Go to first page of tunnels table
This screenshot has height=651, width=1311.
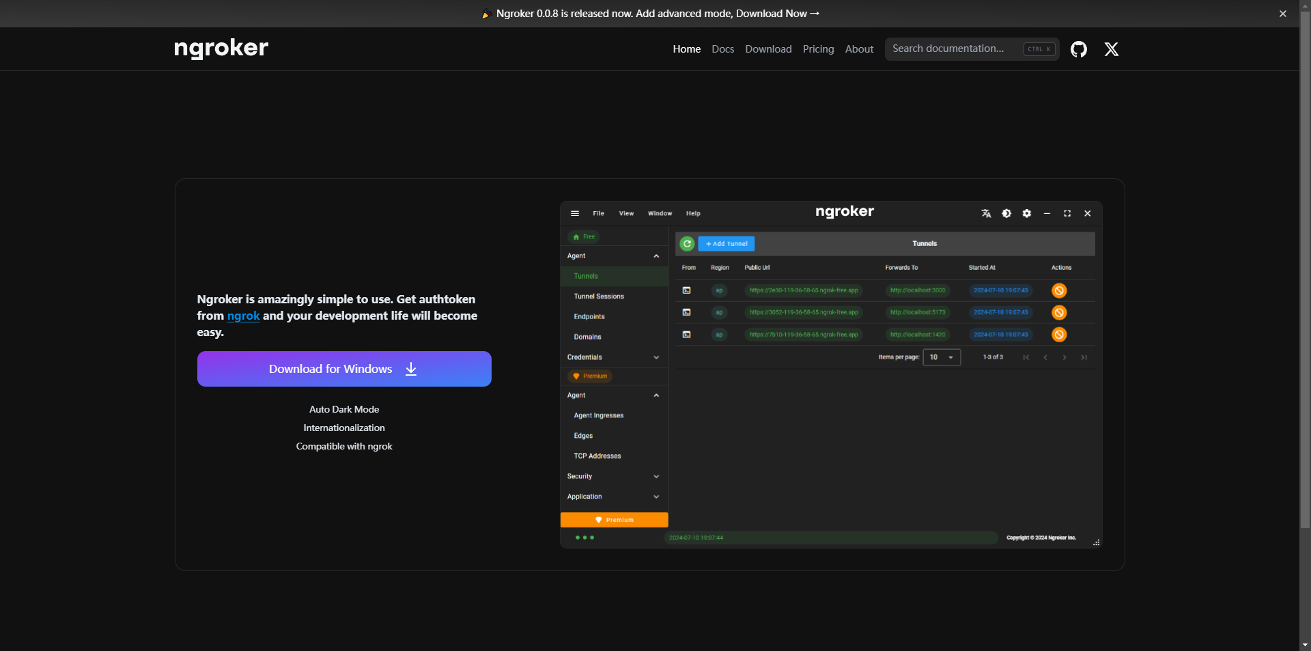tap(1026, 357)
